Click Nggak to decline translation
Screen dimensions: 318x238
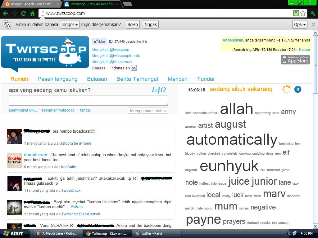tap(151, 24)
